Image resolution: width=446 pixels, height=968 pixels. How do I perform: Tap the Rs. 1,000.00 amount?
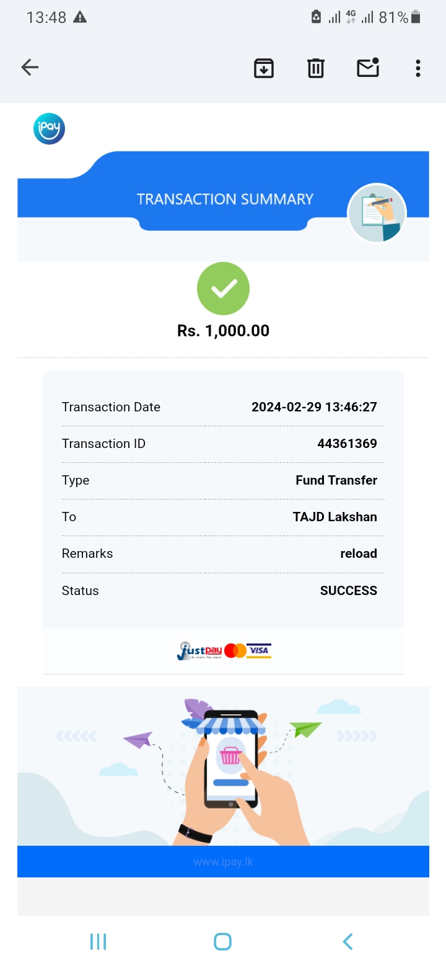click(x=223, y=331)
